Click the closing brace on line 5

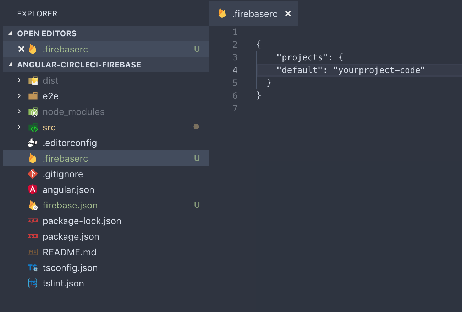click(269, 83)
